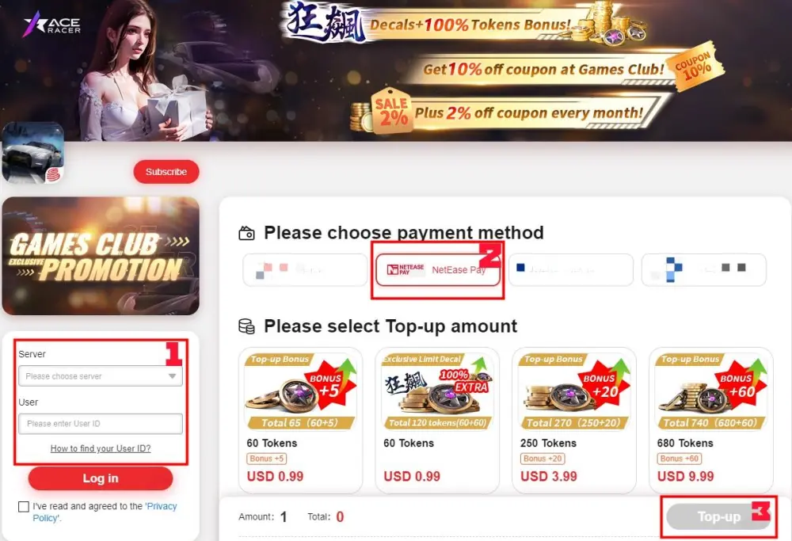792x541 pixels.
Task: Choose the 60 Tokens 100% Extra decal package
Action: pos(437,421)
